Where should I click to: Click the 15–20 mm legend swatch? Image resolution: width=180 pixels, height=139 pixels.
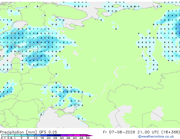(x=44, y=135)
